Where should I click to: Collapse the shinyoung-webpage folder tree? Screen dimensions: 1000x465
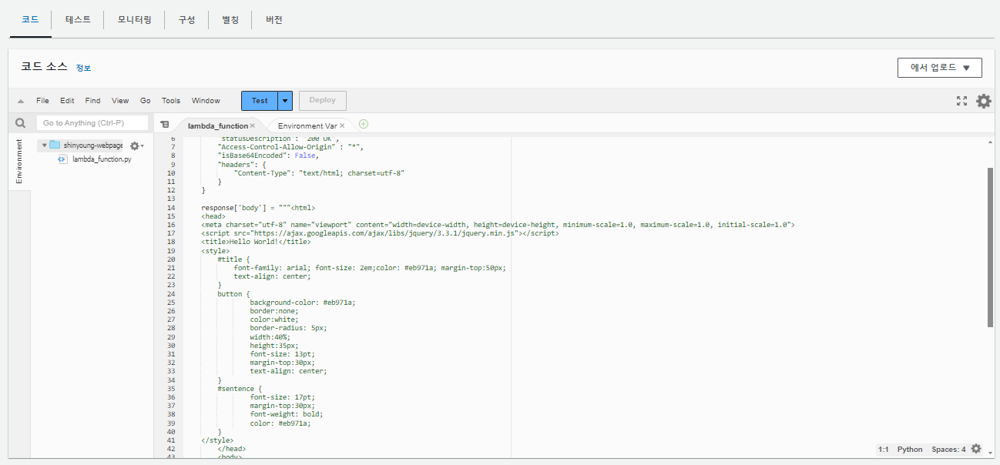[44, 145]
